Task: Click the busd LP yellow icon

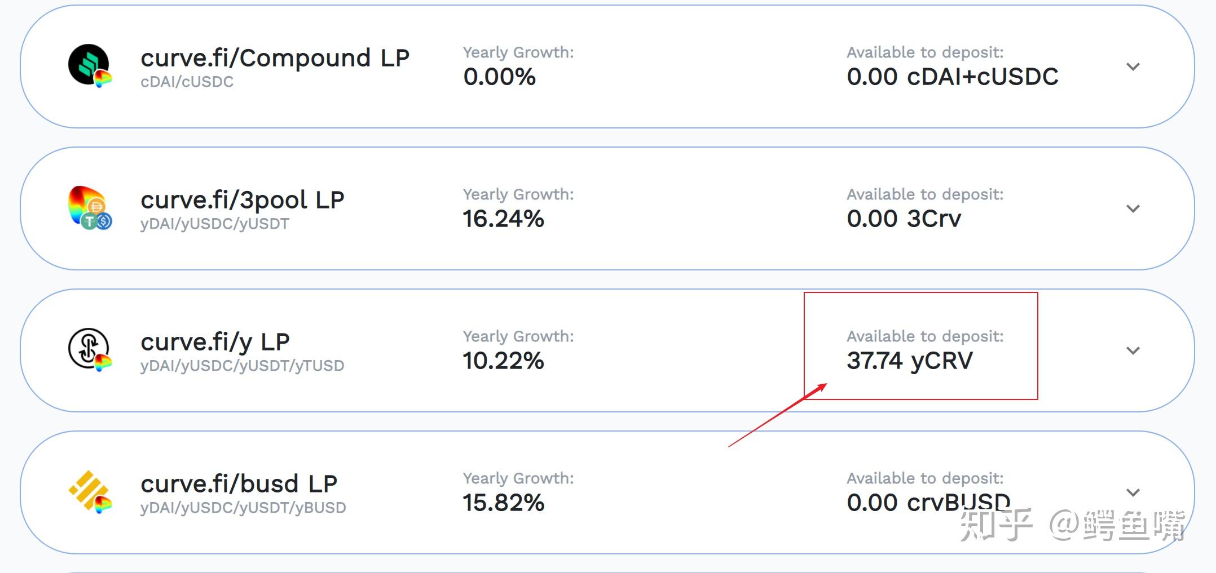Action: 90,492
